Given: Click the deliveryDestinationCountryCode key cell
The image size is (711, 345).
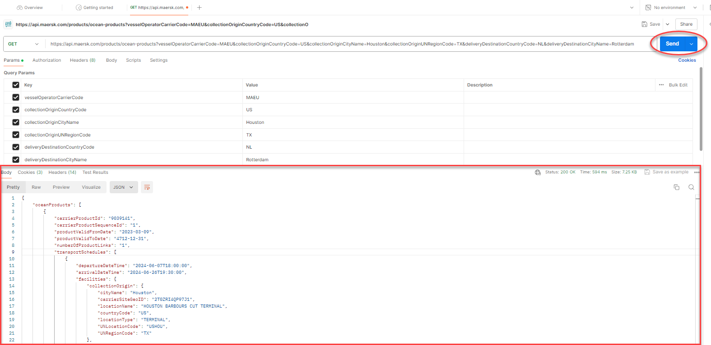Looking at the screenshot, I should tap(132, 147).
